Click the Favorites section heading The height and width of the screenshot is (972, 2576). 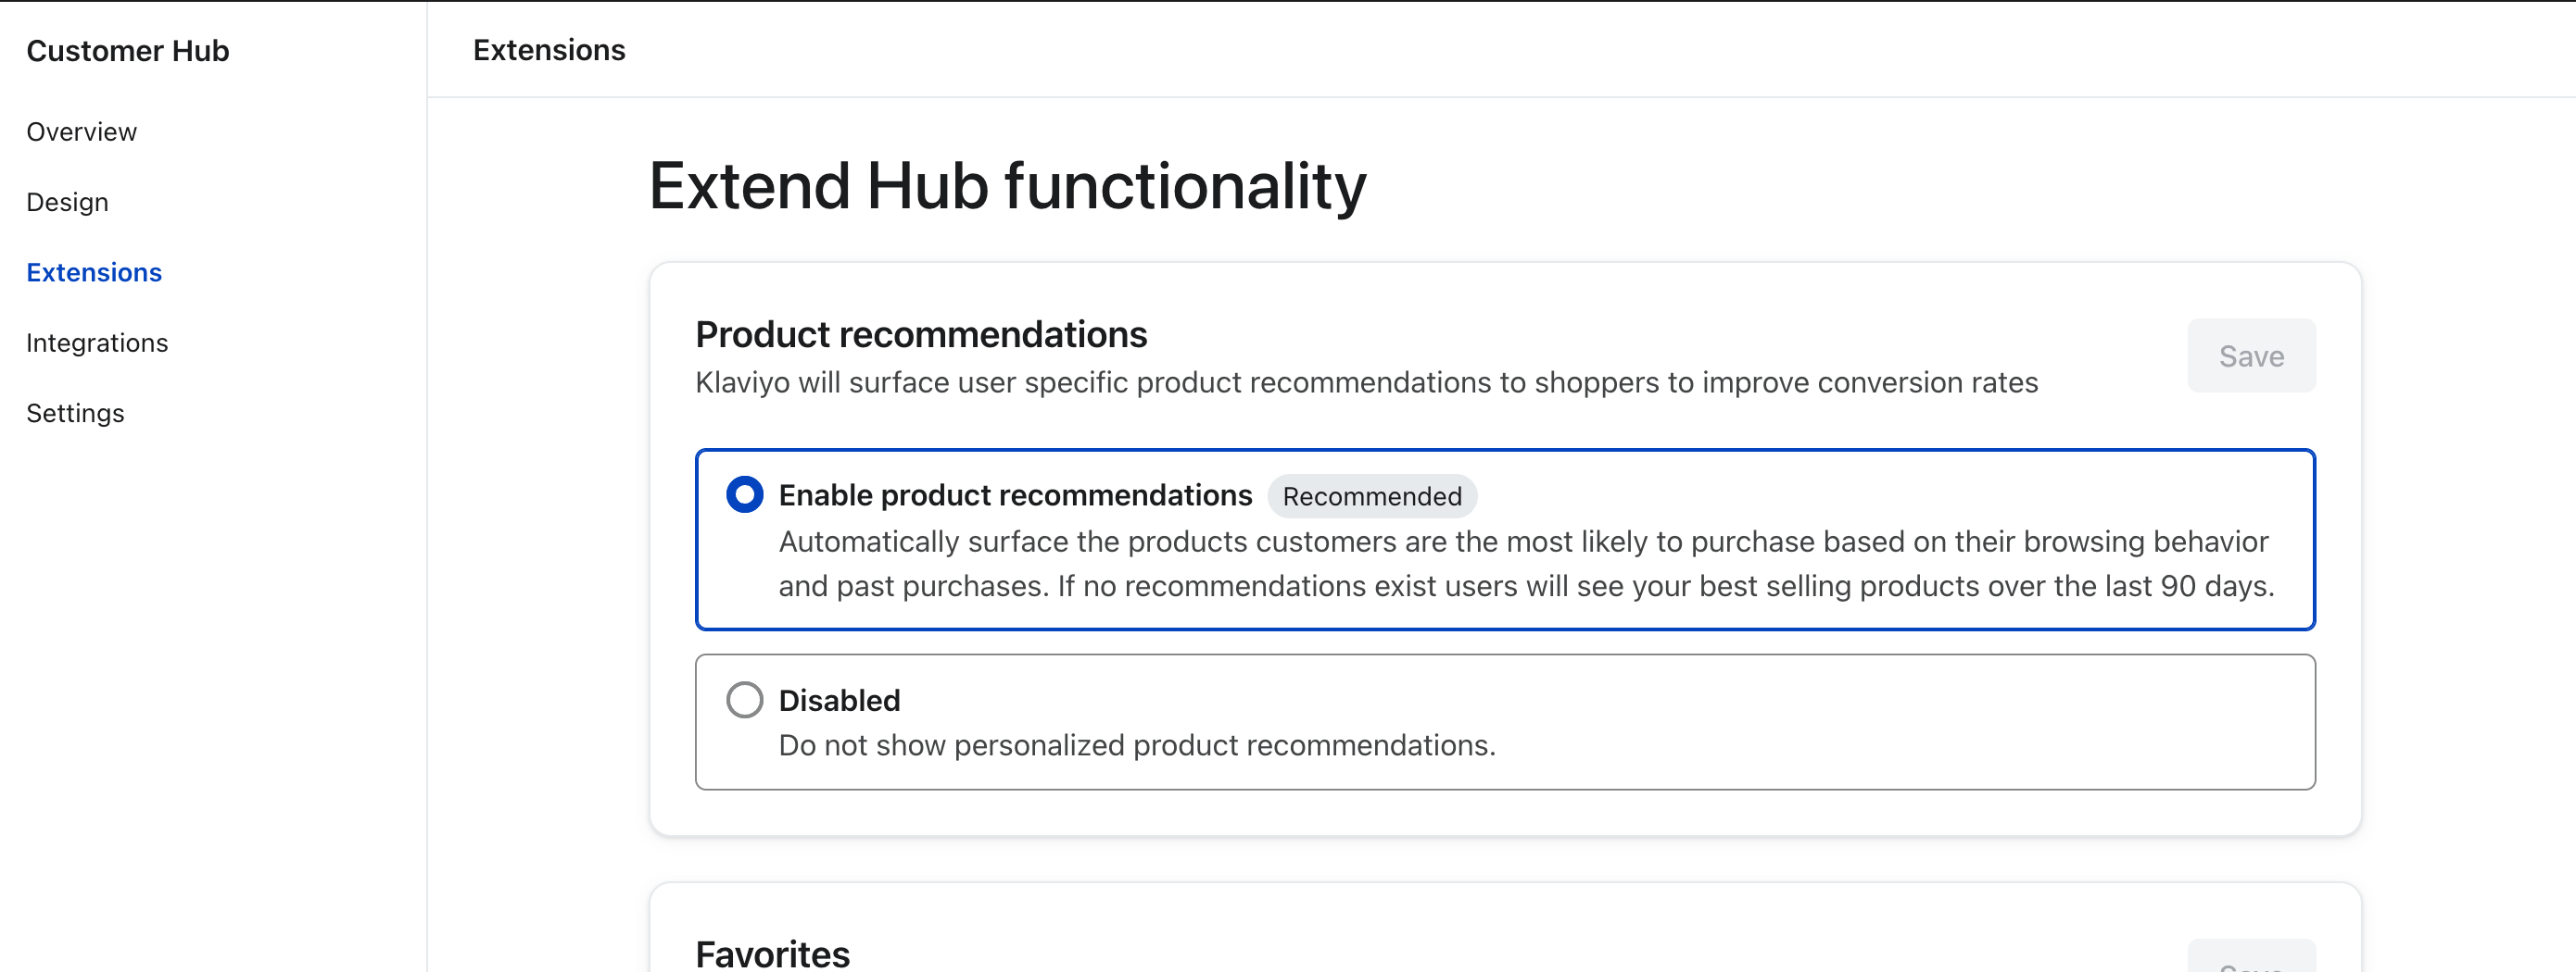coord(772,954)
